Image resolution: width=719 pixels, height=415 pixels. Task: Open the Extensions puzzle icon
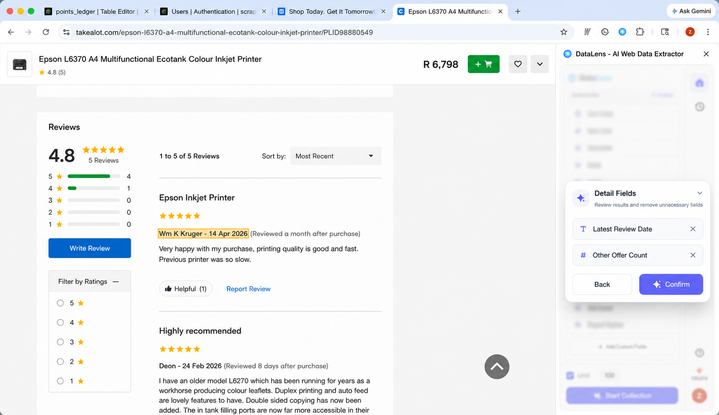coord(640,32)
